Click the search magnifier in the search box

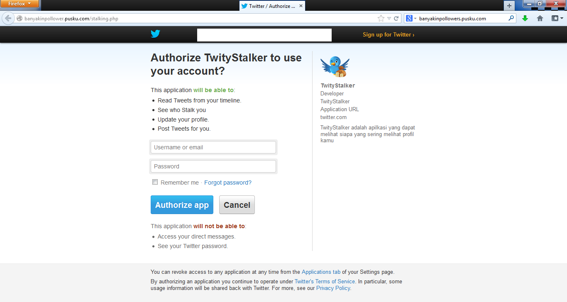coord(511,18)
